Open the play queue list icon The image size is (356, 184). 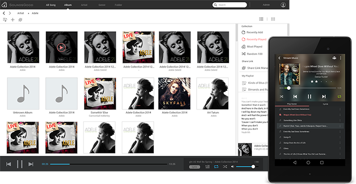pyautogui.click(x=208, y=167)
